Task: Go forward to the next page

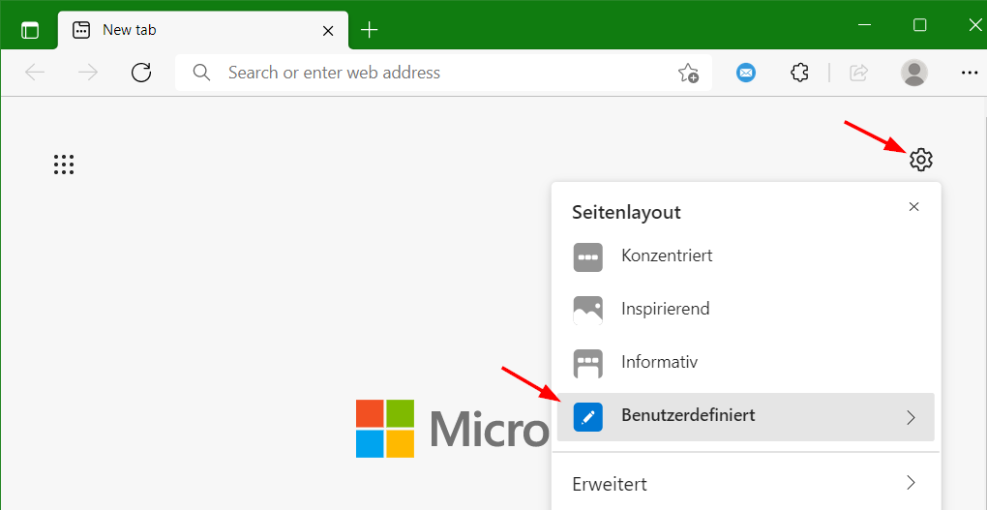Action: (x=88, y=73)
